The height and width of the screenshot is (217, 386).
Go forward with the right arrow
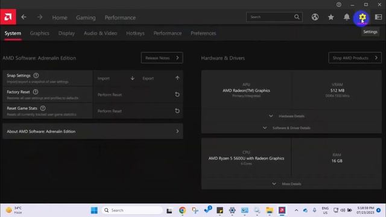pyautogui.click(x=40, y=17)
